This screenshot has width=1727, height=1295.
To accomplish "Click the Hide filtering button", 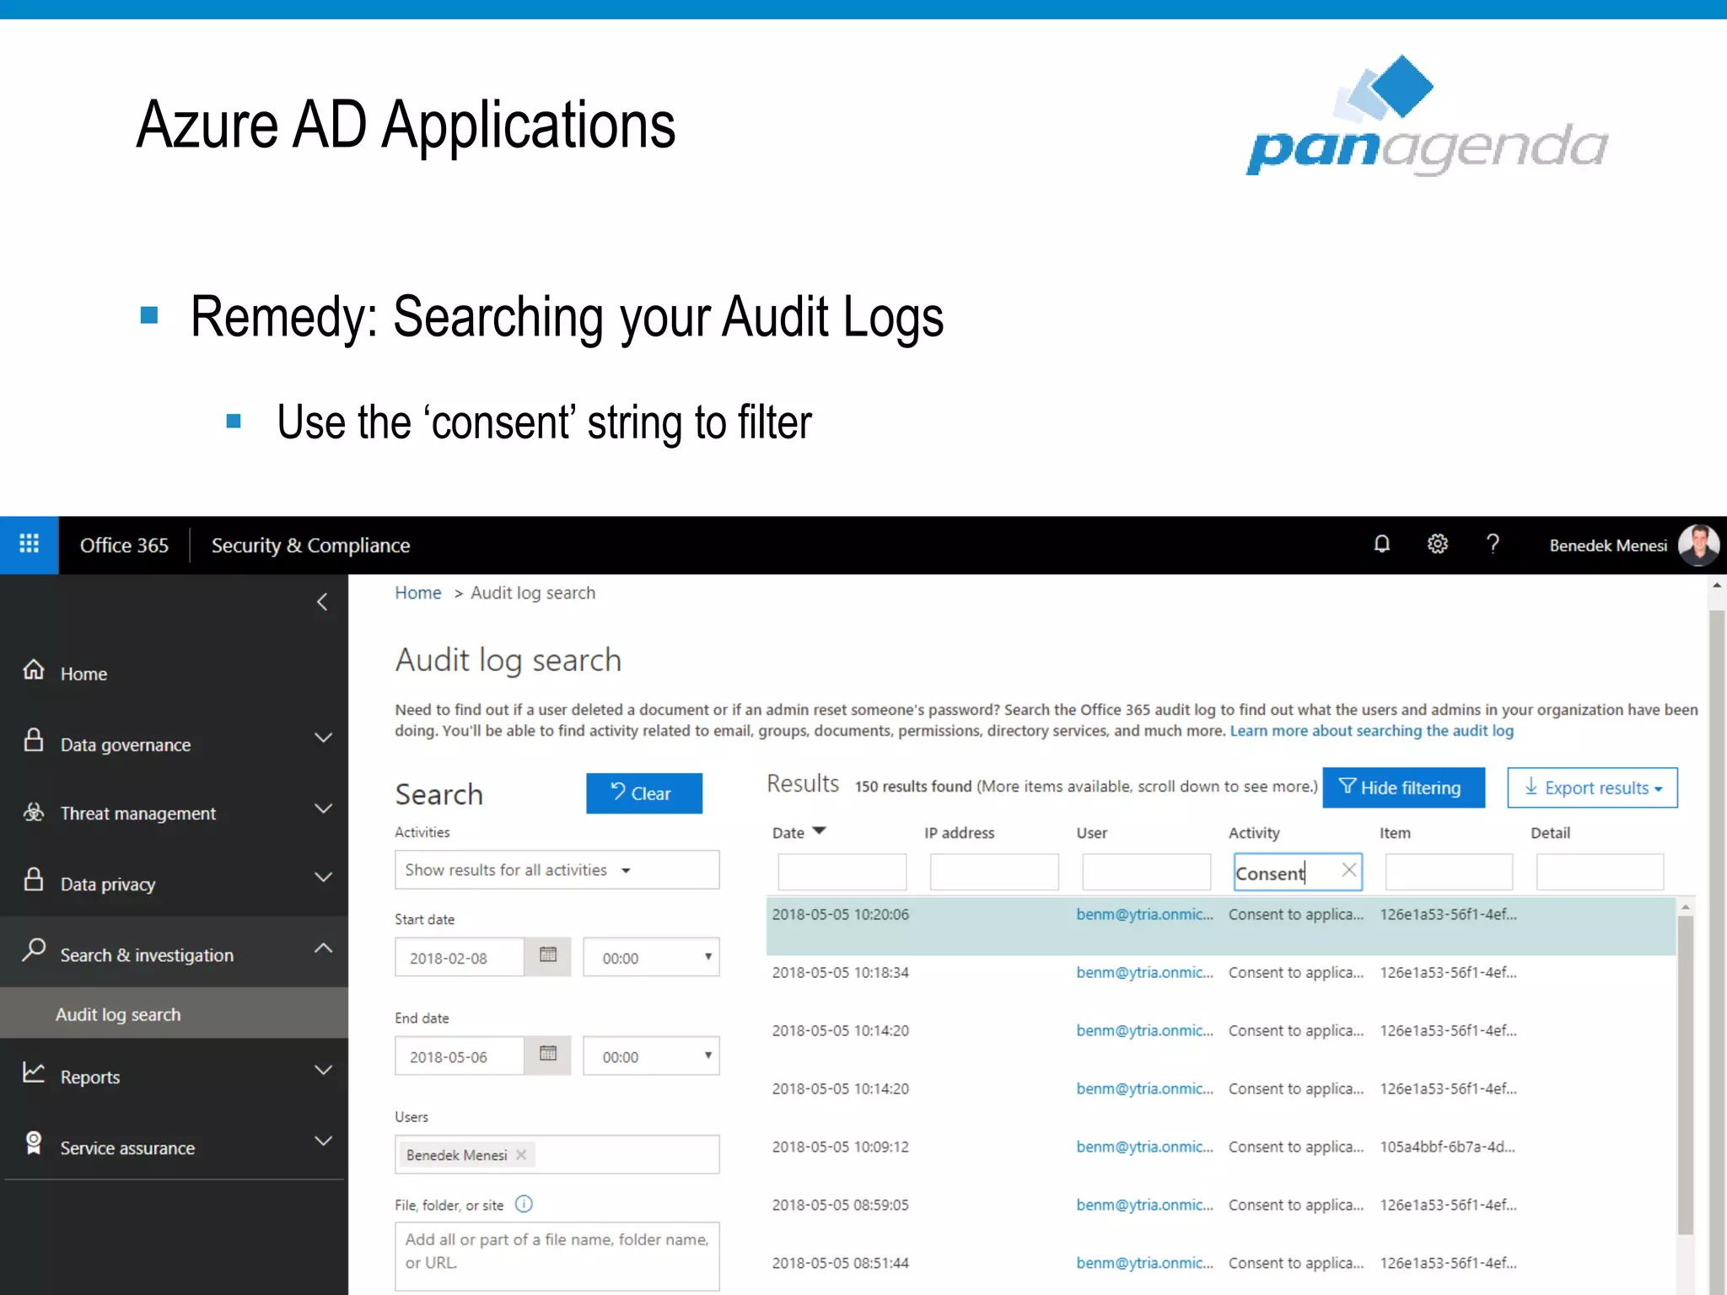I will (1403, 787).
